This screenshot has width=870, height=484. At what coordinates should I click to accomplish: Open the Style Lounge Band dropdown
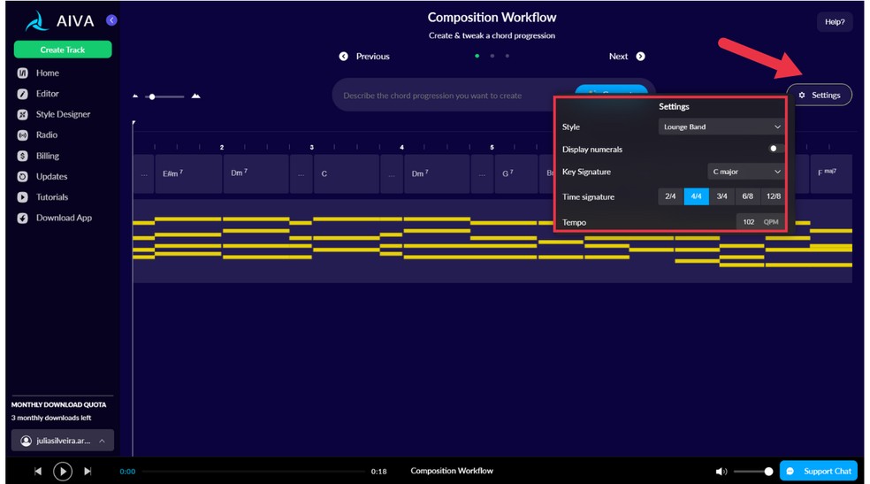[x=721, y=127]
